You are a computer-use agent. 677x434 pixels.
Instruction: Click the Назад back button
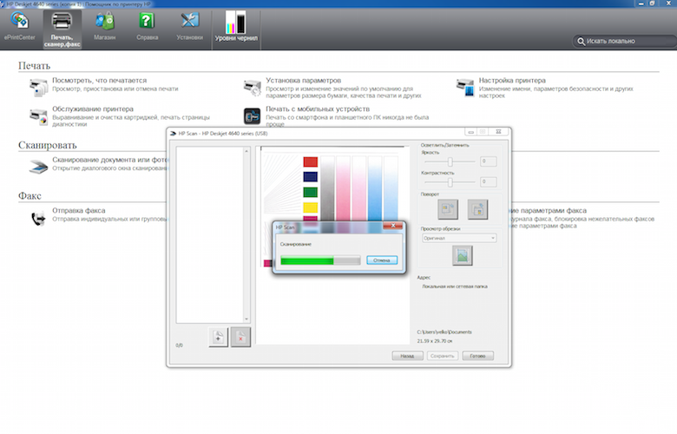point(407,356)
